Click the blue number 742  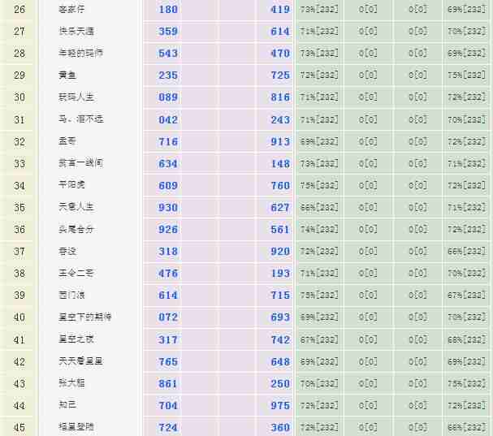coord(279,339)
